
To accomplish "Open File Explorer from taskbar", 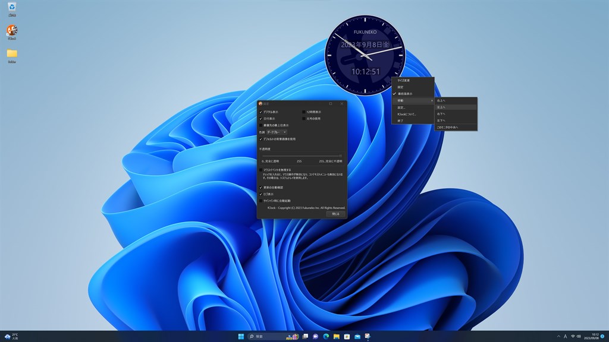I will click(337, 336).
